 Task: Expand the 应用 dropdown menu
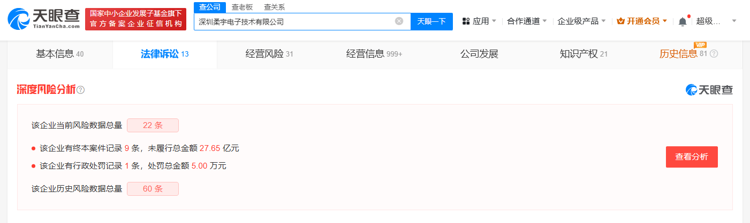484,21
